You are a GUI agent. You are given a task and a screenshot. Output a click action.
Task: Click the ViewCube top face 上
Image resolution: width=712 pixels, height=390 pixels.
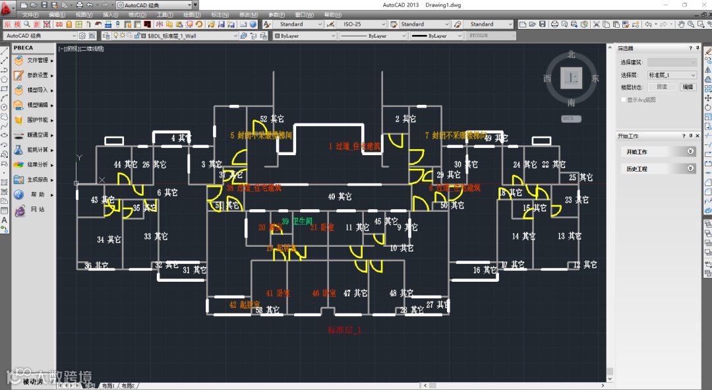coord(571,78)
